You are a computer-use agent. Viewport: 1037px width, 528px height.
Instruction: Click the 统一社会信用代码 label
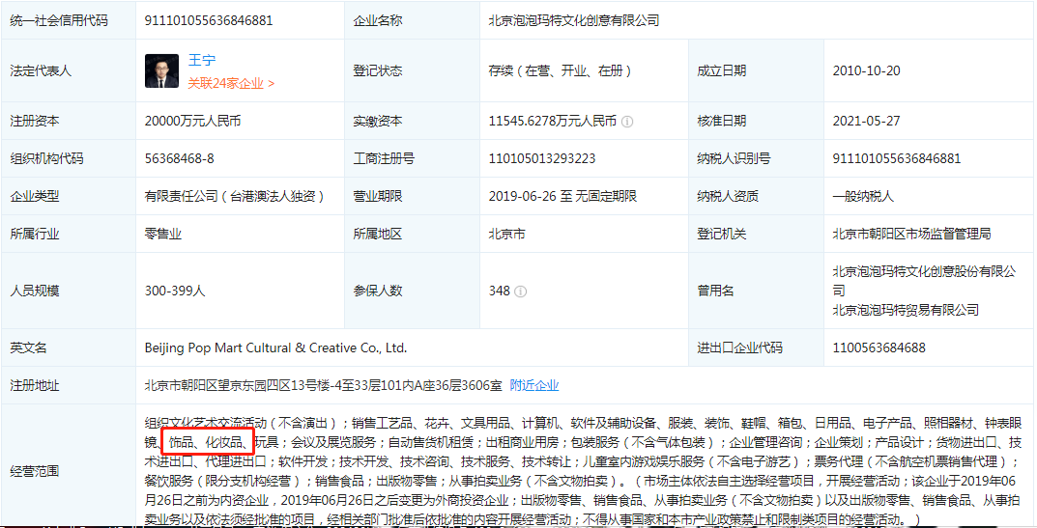[58, 20]
